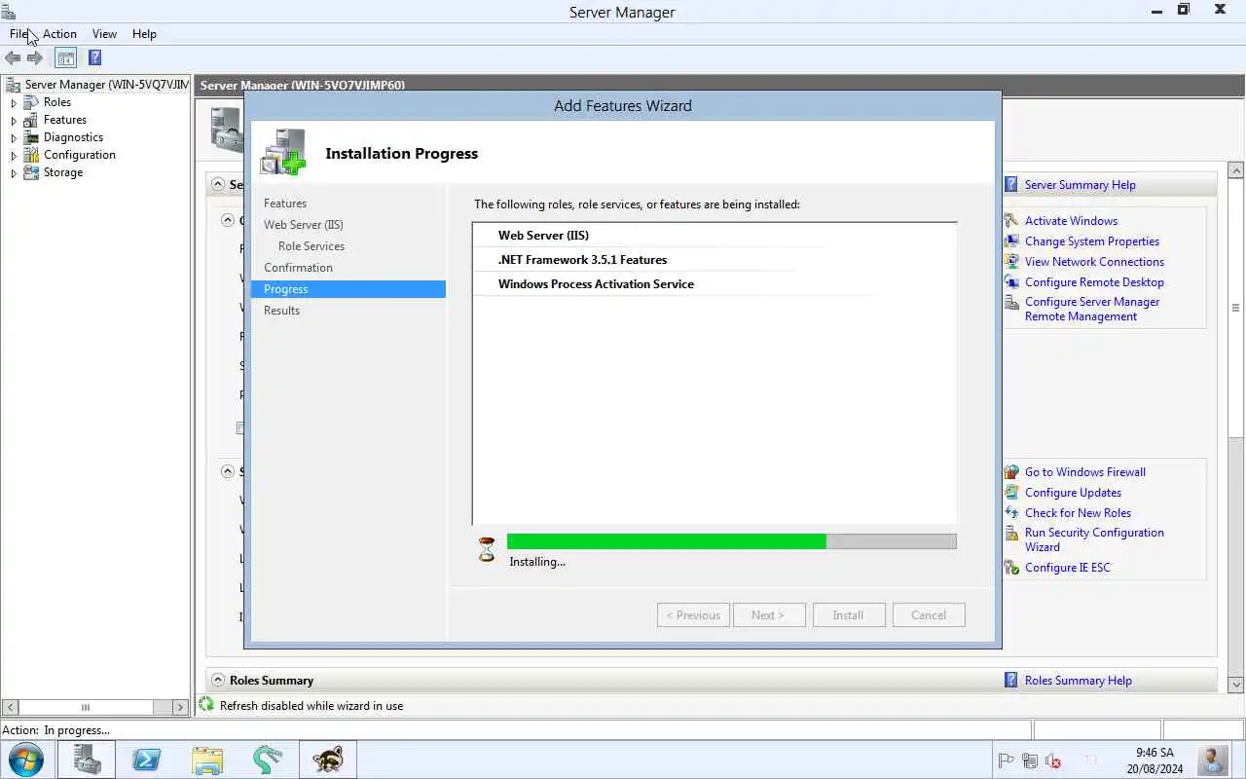The height and width of the screenshot is (779, 1246).
Task: Open Configure Server Manager Remote Management link
Action: pyautogui.click(x=1092, y=310)
